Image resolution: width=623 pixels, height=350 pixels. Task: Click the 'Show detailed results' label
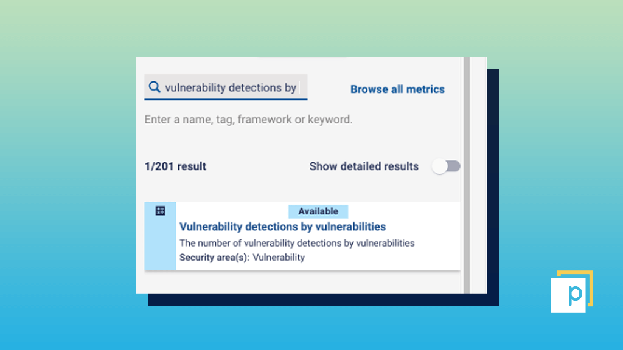[364, 166]
